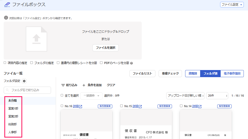Image resolution: width=248 pixels, height=139 pixels.
Task: Enable フォルダの指定 checkbox
Action: [x=32, y=63]
